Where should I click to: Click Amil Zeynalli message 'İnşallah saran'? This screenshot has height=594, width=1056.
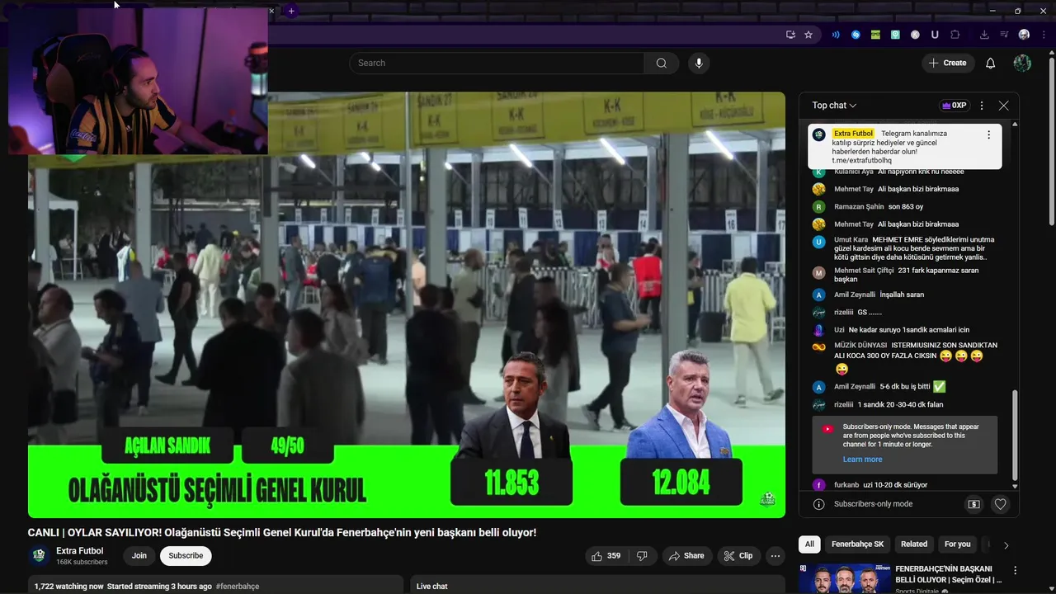(x=879, y=295)
